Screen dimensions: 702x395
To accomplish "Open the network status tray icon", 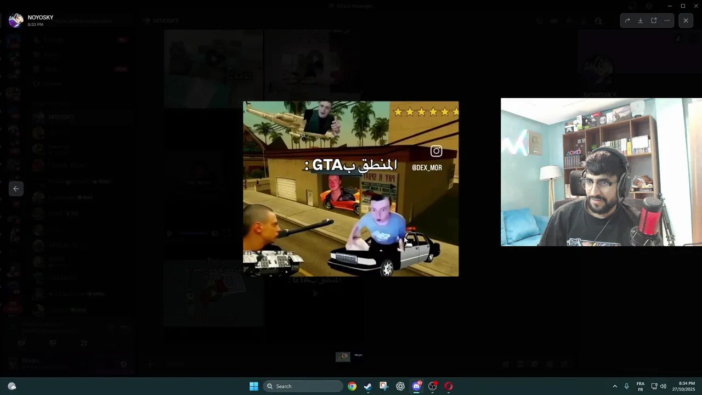I will [x=654, y=386].
